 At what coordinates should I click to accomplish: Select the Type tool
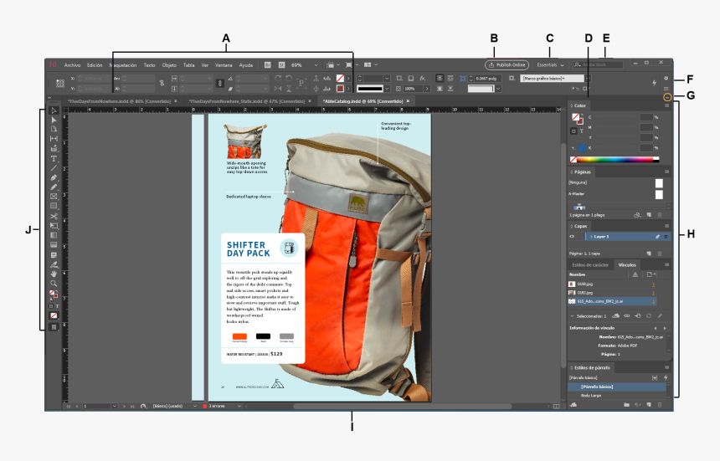(54, 159)
